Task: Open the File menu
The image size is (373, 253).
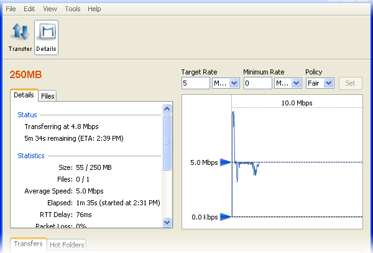Action: coord(11,9)
